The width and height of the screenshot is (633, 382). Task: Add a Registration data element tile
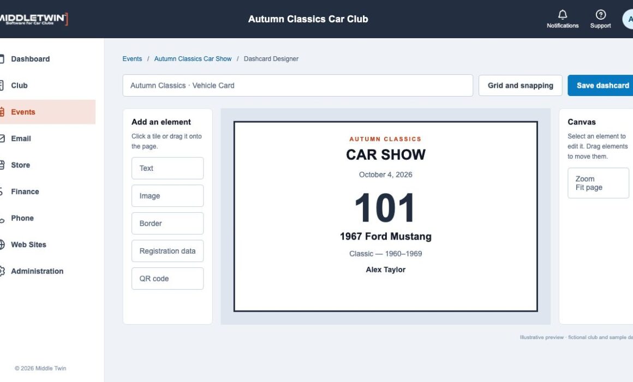point(167,251)
